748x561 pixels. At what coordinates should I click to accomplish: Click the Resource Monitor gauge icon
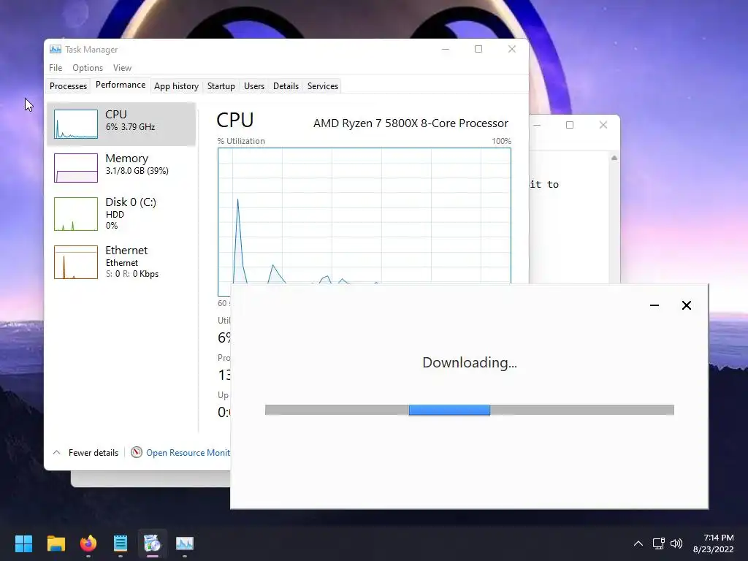(x=137, y=451)
